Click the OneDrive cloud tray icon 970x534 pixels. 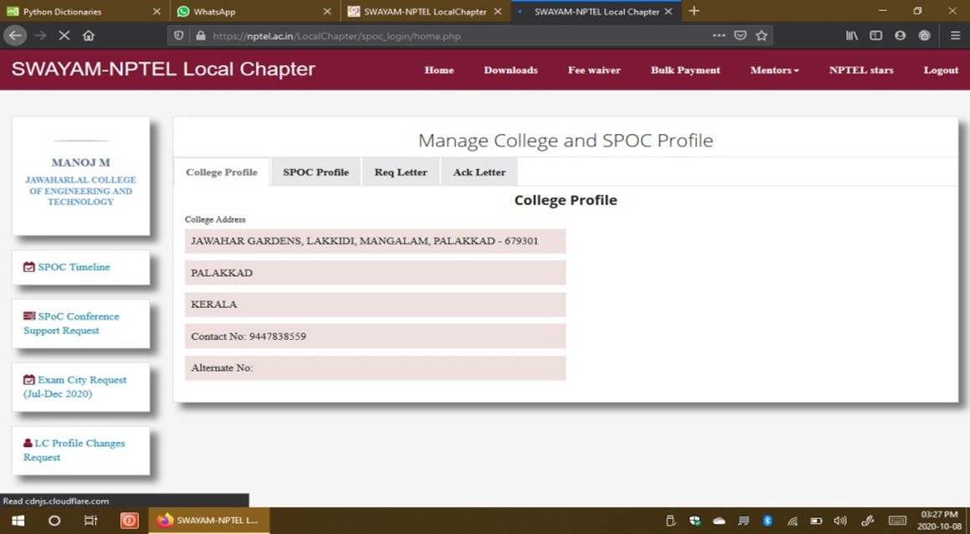(719, 521)
